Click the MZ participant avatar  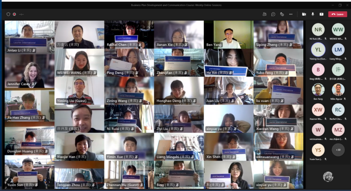(338, 130)
